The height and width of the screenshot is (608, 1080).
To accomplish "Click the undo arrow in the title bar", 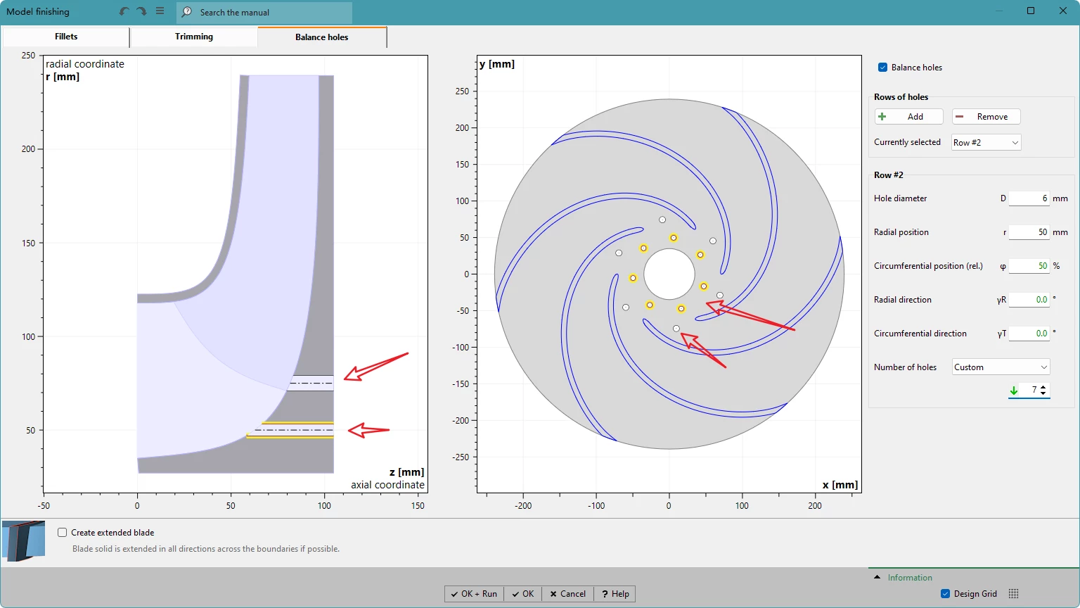I will pos(124,11).
